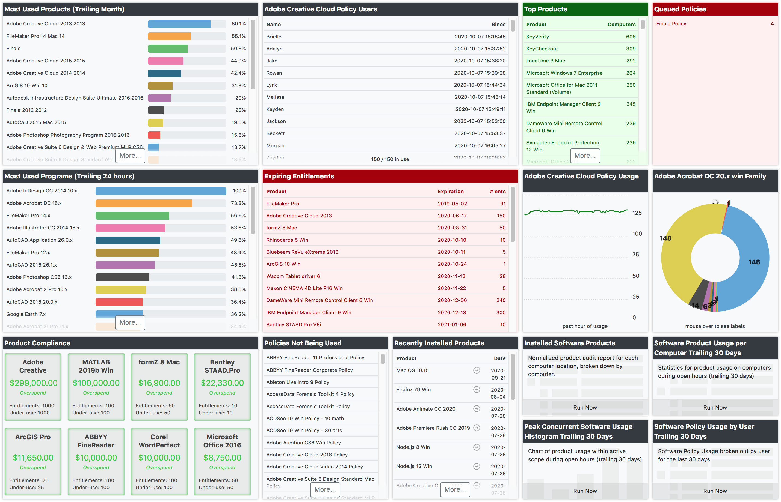Select Google Earth 7.x program row

(126, 314)
